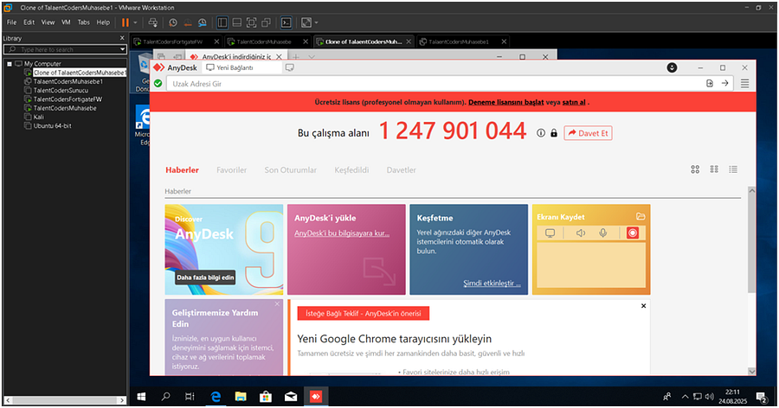Open the VM menu
This screenshot has height=408, width=779.
66,22
